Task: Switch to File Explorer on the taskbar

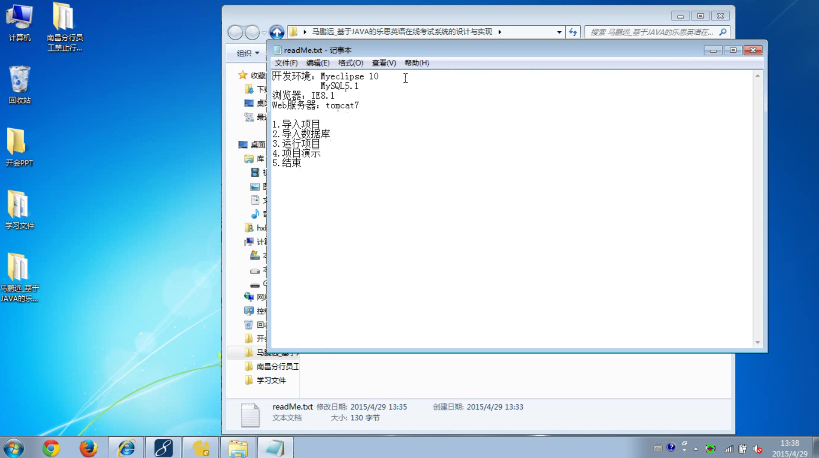Action: pos(238,448)
